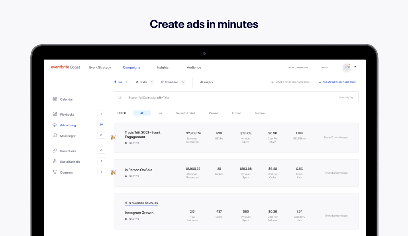408x236 pixels.
Task: Click the Social Unlocks icon
Action: pos(55,162)
